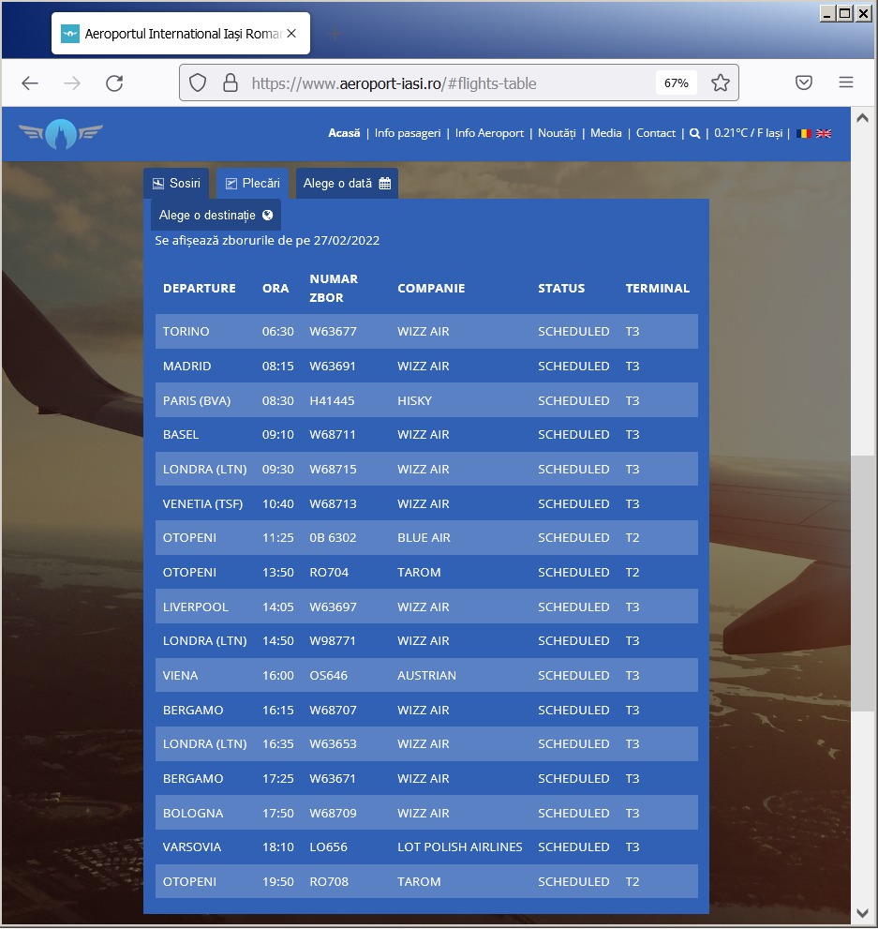The width and height of the screenshot is (878, 929).
Task: Switch to the Plecări departures tab
Action: pos(252,183)
